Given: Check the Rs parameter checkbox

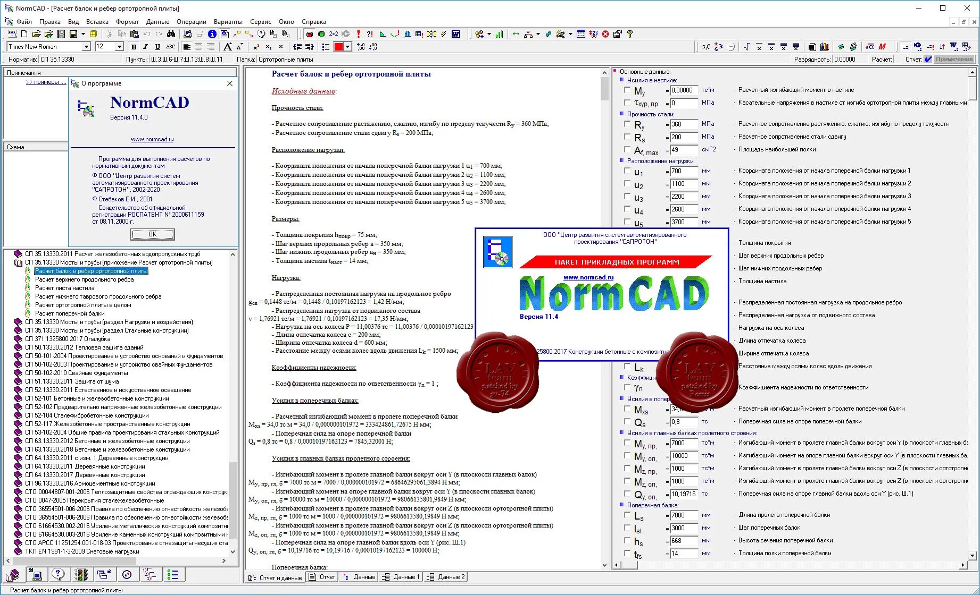Looking at the screenshot, I should click(627, 137).
